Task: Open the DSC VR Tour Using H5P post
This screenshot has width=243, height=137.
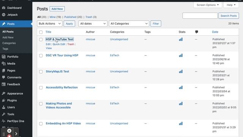Action: pos(62,55)
